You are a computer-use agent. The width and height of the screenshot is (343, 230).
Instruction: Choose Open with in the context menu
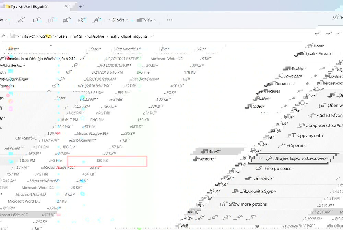330,106
